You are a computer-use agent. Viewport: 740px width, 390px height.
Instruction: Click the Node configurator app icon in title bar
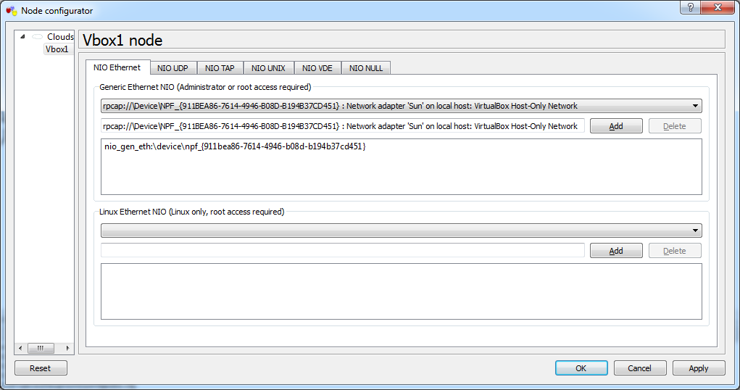tap(12, 10)
